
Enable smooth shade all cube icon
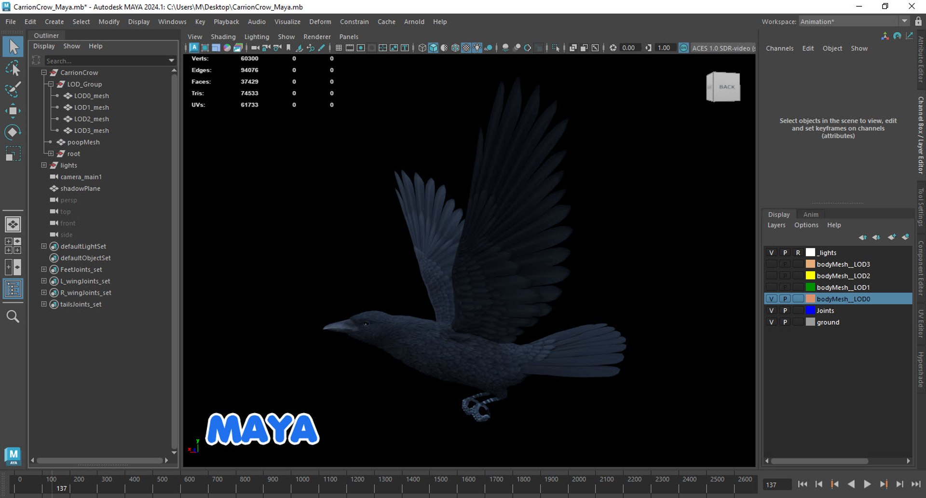click(x=433, y=48)
